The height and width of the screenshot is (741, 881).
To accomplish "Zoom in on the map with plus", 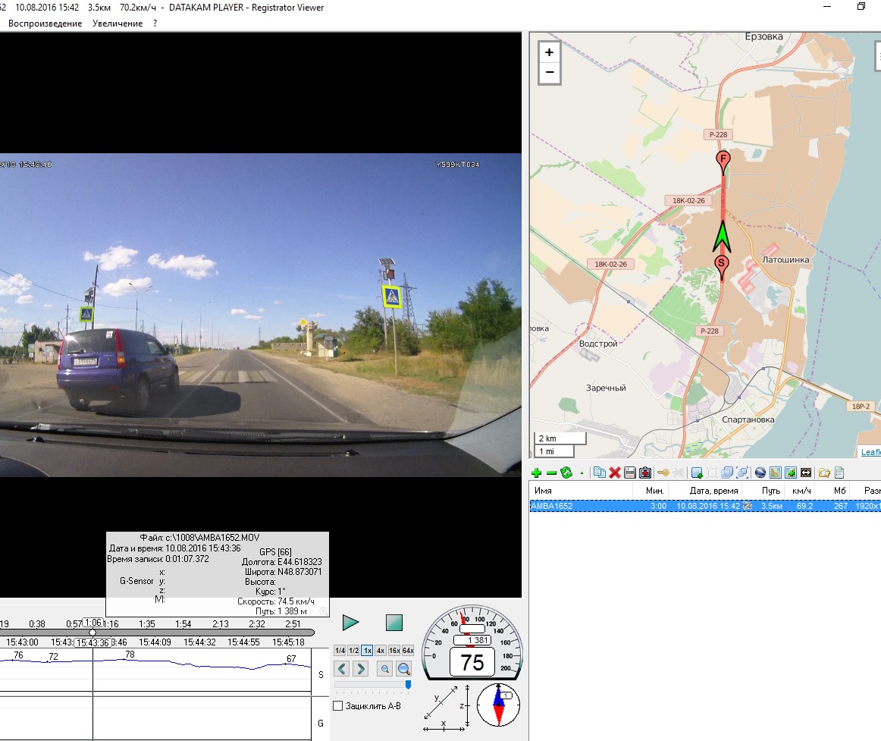I will tap(549, 53).
